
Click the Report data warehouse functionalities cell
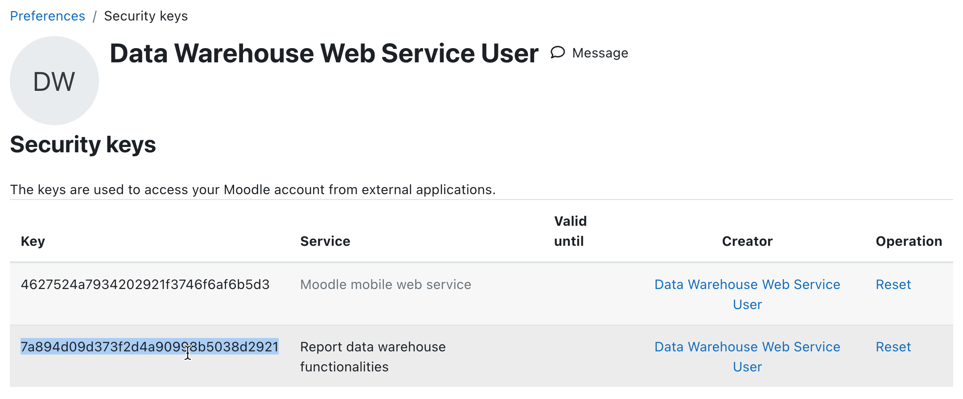pos(373,357)
